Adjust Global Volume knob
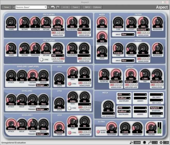The height and width of the screenshot is (145, 170). (151, 127)
